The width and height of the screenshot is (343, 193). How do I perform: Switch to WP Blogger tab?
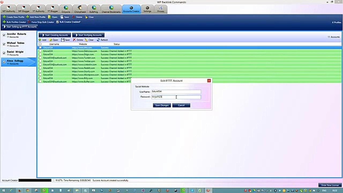coord(23,9)
